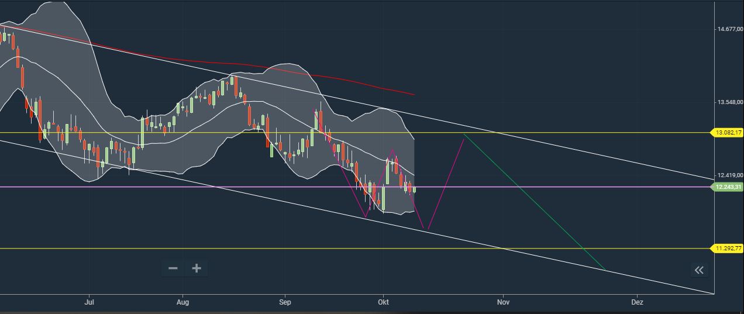Click the Dez label on time axis
This screenshot has height=314, width=744.
tap(638, 302)
